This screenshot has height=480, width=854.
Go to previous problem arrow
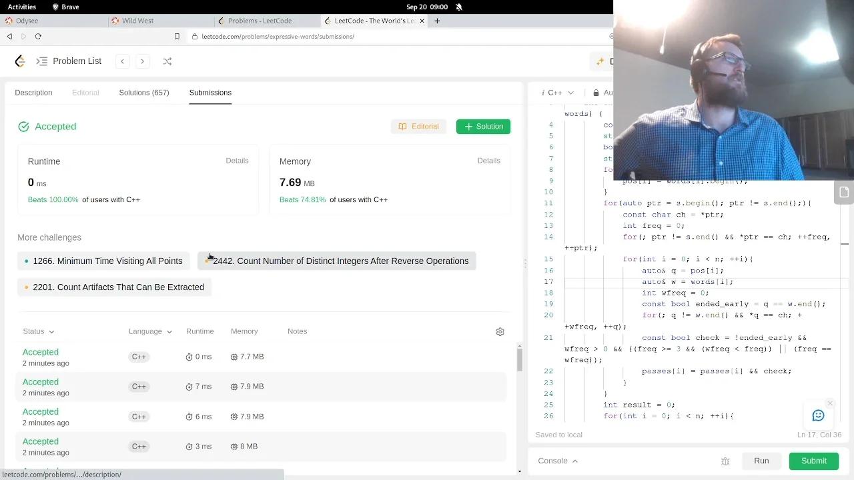click(123, 61)
